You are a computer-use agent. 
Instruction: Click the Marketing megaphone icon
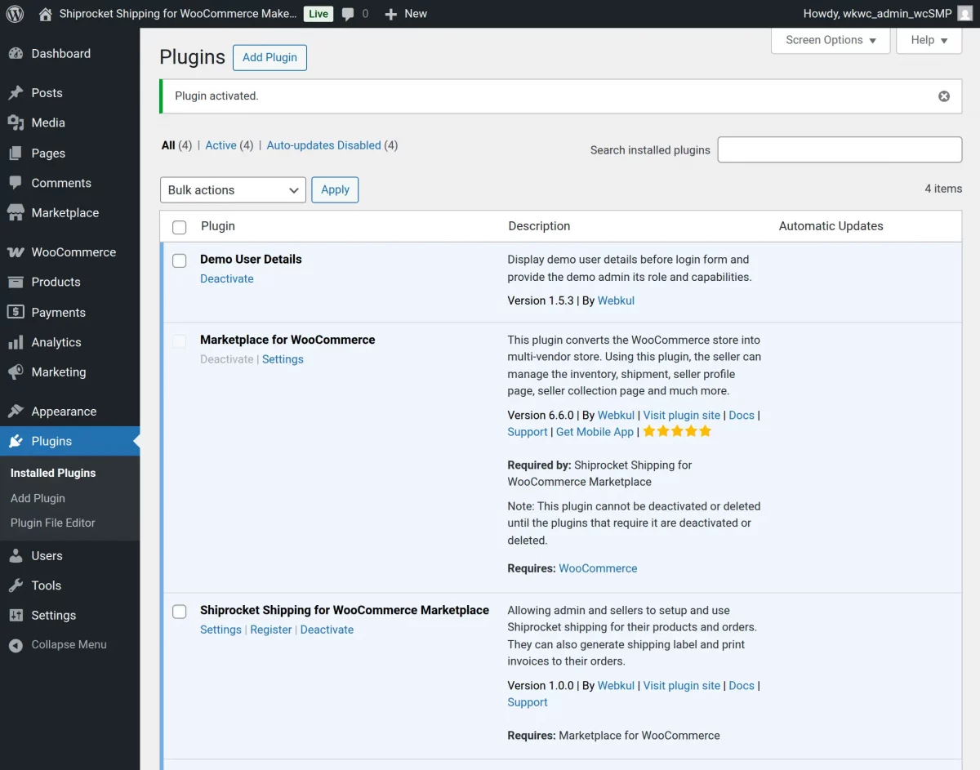click(16, 372)
